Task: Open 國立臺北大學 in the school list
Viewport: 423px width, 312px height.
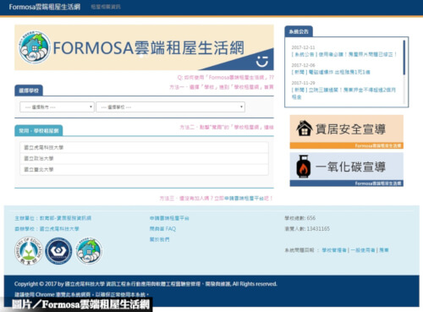Action: 144,169
